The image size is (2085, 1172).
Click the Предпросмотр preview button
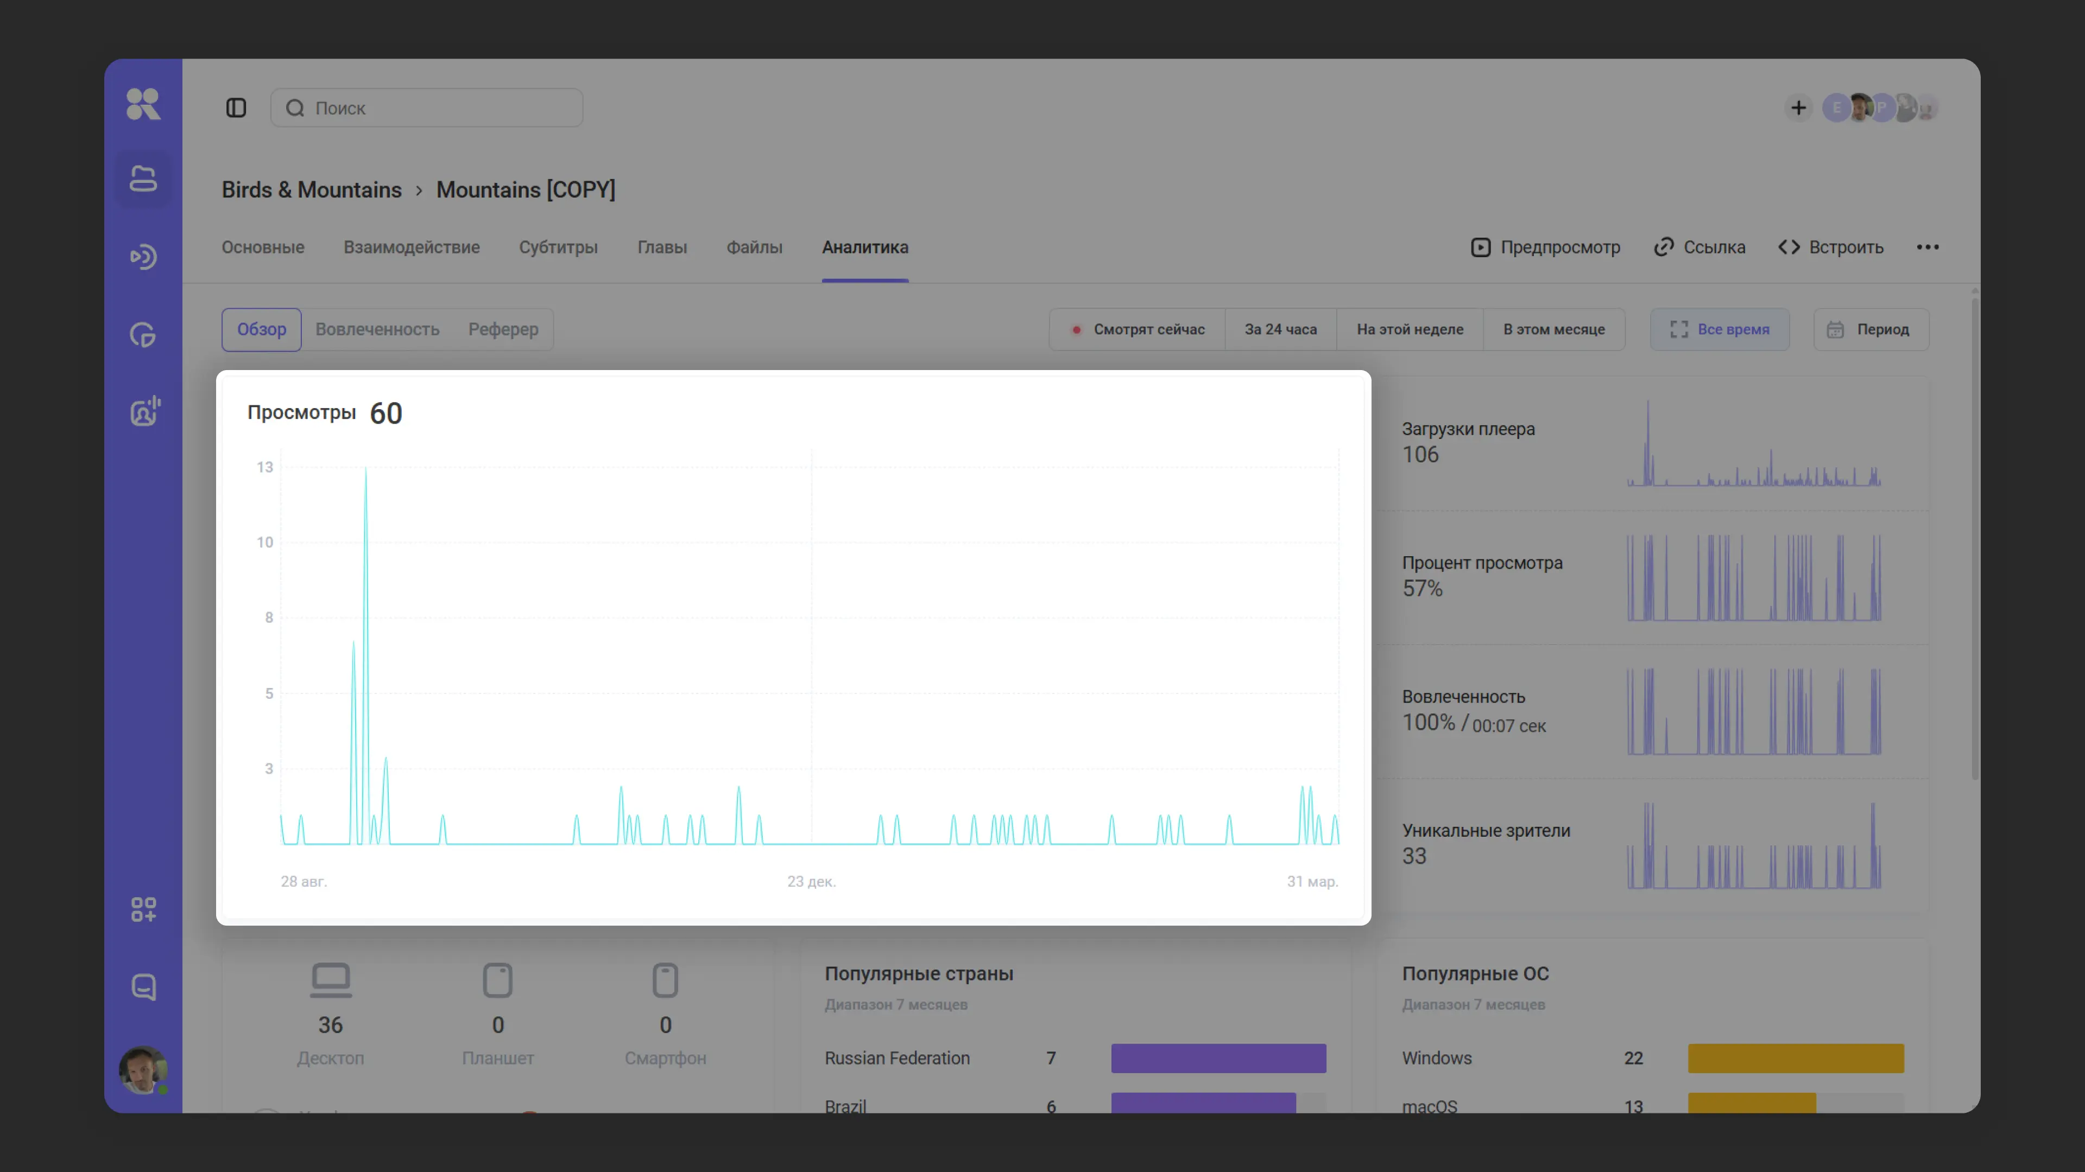click(x=1545, y=247)
